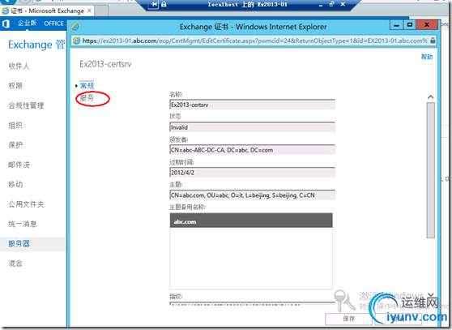Minimize the remote session from the connection bar
Image resolution: width=452 pixels, height=330 pixels.
pos(321,5)
